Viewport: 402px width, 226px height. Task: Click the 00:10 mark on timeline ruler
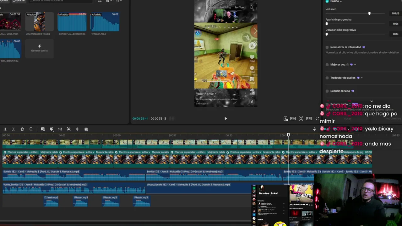117,135
